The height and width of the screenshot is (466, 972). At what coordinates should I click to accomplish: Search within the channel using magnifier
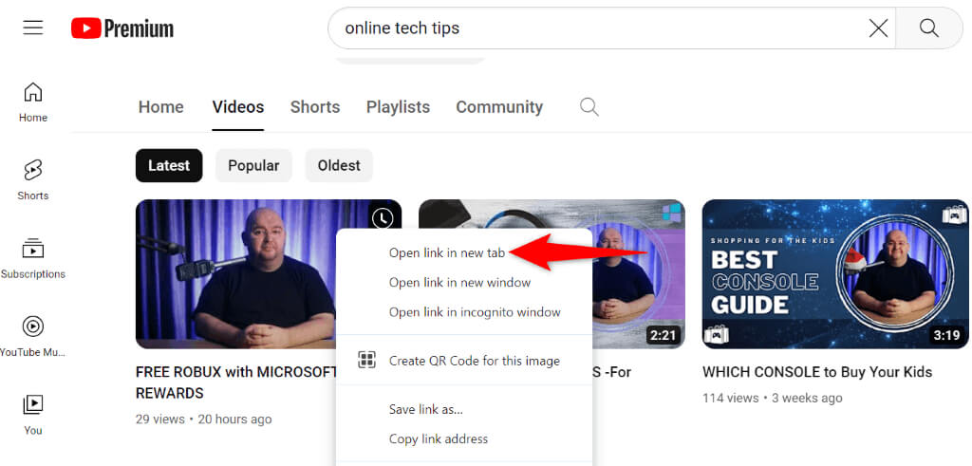[589, 106]
